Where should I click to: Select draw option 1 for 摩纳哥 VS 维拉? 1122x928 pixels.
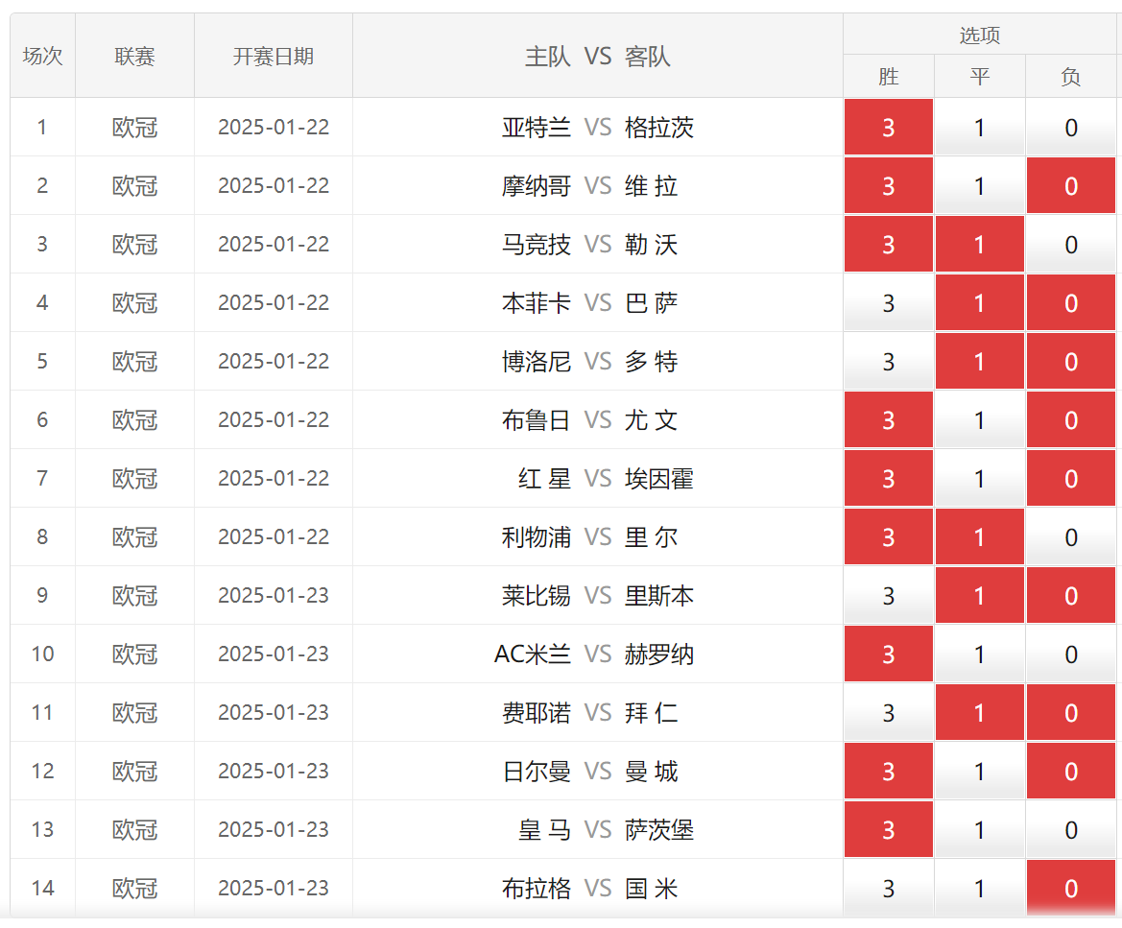coord(980,186)
